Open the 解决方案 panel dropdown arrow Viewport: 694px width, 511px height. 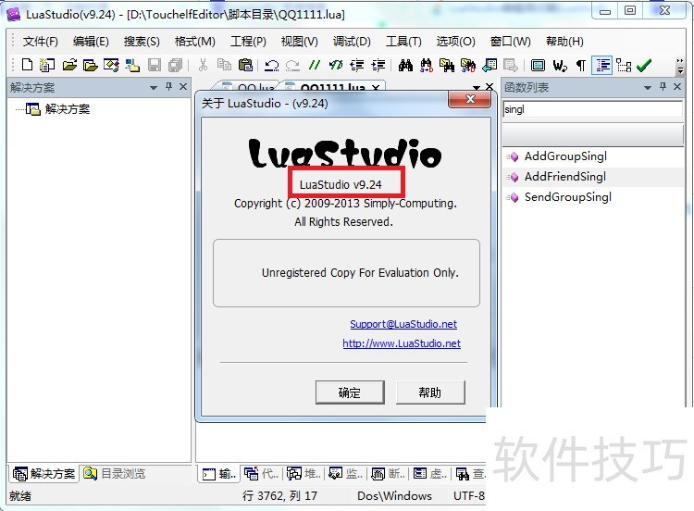click(154, 88)
